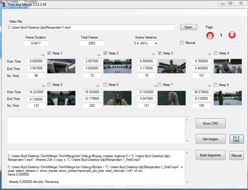
Task: Click Keep 7 From Time 31.532000 field
Action: (x=147, y=92)
